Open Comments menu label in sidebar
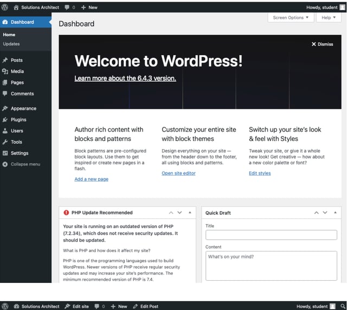 pyautogui.click(x=22, y=94)
